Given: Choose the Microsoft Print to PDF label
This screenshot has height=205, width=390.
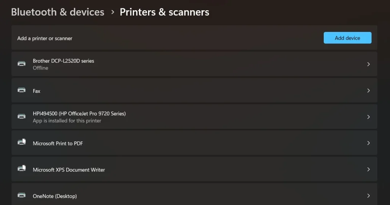Looking at the screenshot, I should (x=58, y=143).
